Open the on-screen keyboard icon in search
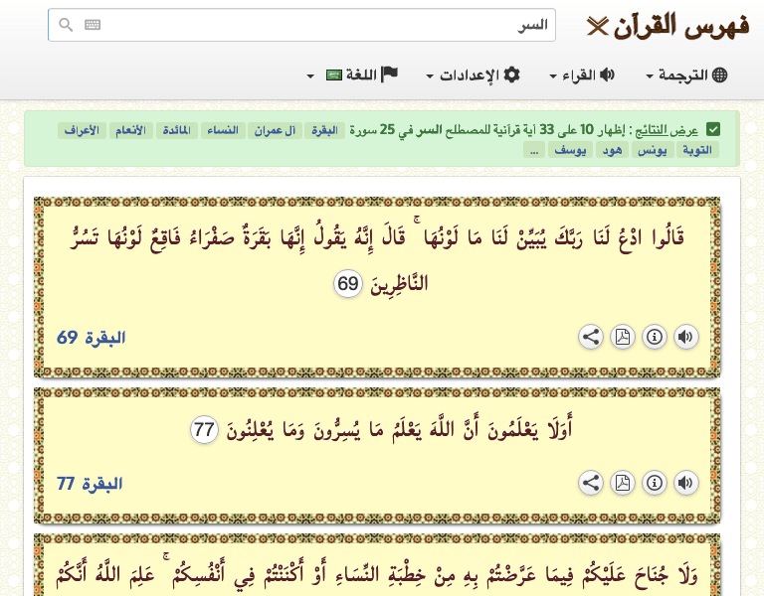764x596 pixels. [x=93, y=25]
